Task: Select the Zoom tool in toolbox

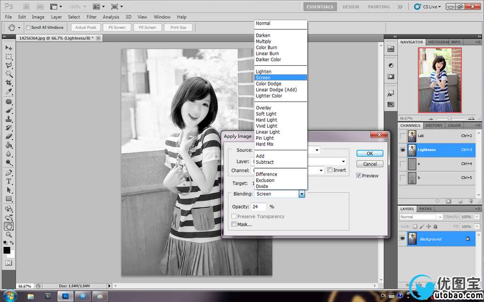Action: [x=9, y=235]
